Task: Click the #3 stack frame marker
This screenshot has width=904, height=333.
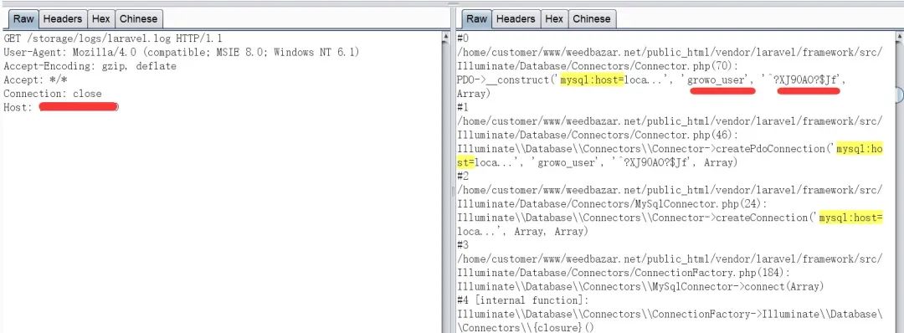Action: click(463, 245)
